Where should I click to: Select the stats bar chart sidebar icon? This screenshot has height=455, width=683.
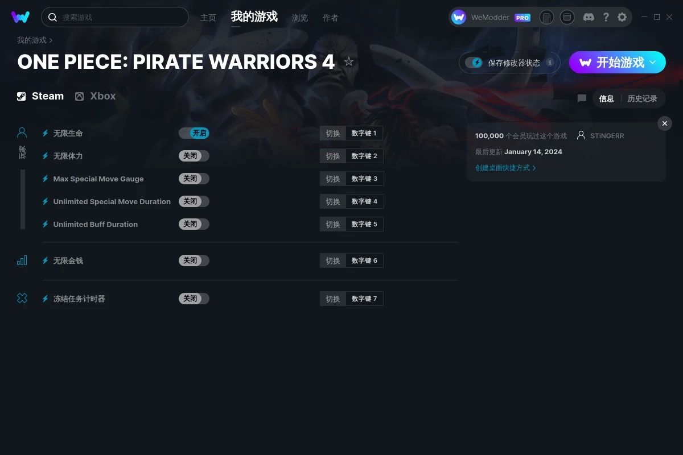(x=22, y=260)
